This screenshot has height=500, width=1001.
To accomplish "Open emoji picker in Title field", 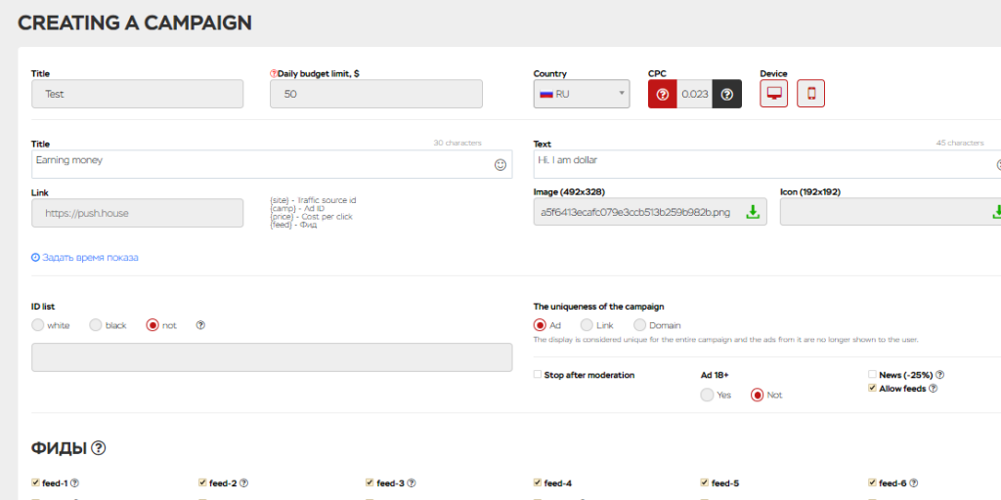I will point(500,164).
